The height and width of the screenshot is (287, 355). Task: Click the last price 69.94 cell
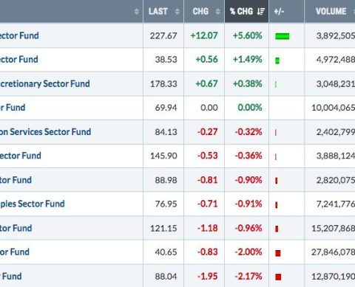click(x=166, y=108)
